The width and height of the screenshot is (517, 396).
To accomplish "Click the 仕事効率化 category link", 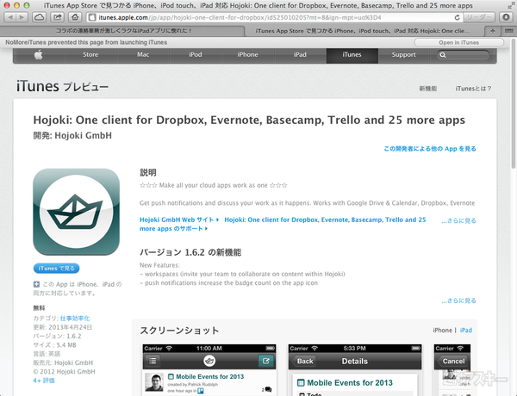I will pyautogui.click(x=75, y=319).
